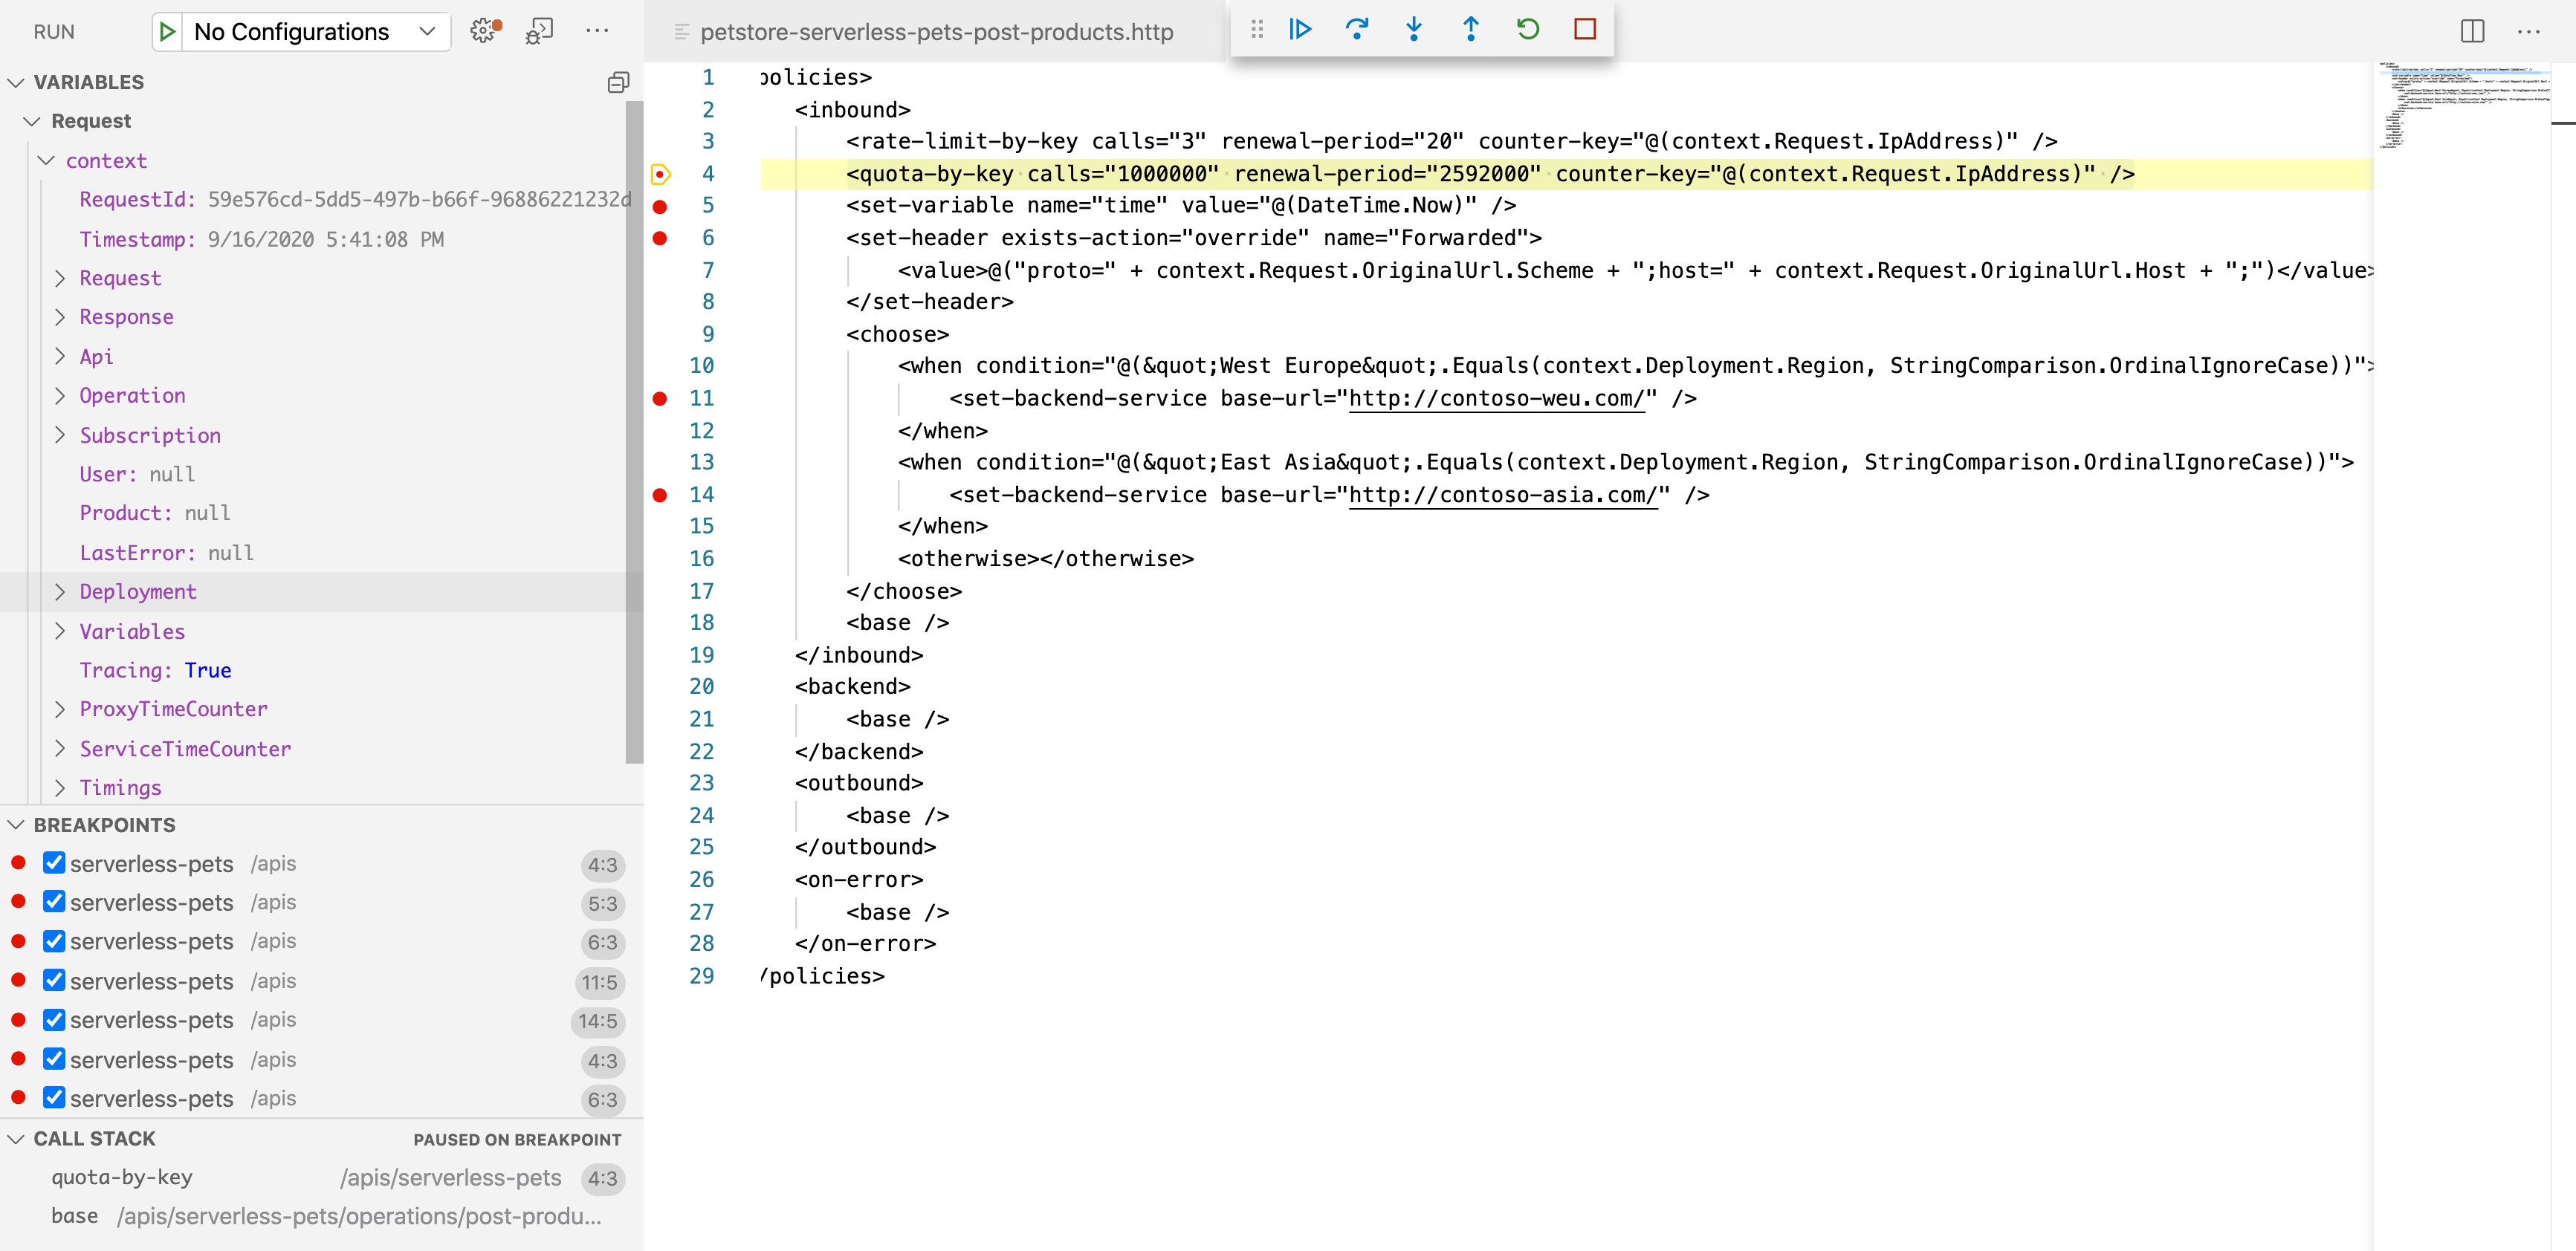Image resolution: width=2576 pixels, height=1251 pixels.
Task: Click the split editor icon
Action: coord(2473,28)
